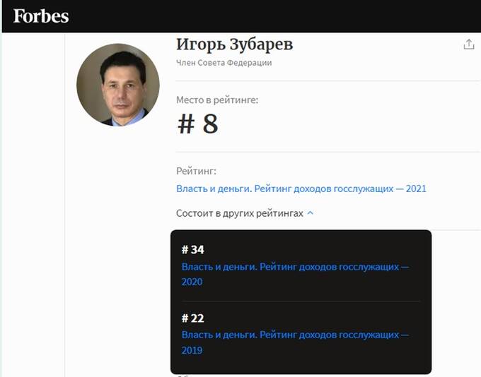The height and width of the screenshot is (377, 481).
Task: Click the subtitle Член Совета Федерации
Action: click(224, 63)
